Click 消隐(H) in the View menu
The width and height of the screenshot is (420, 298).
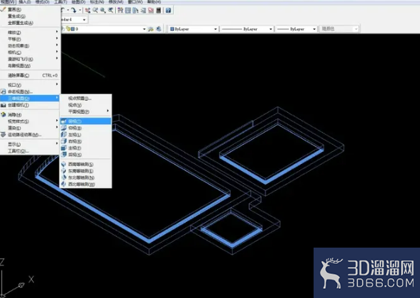click(30, 115)
